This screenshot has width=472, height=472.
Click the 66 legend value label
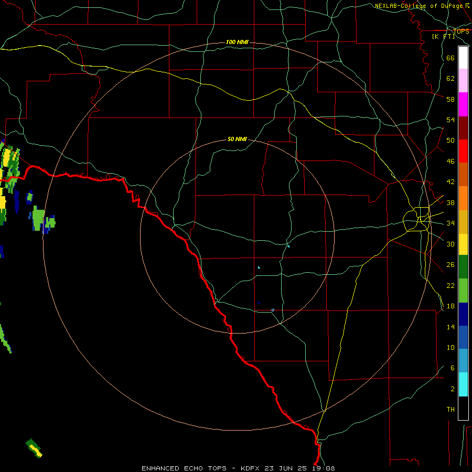point(450,58)
